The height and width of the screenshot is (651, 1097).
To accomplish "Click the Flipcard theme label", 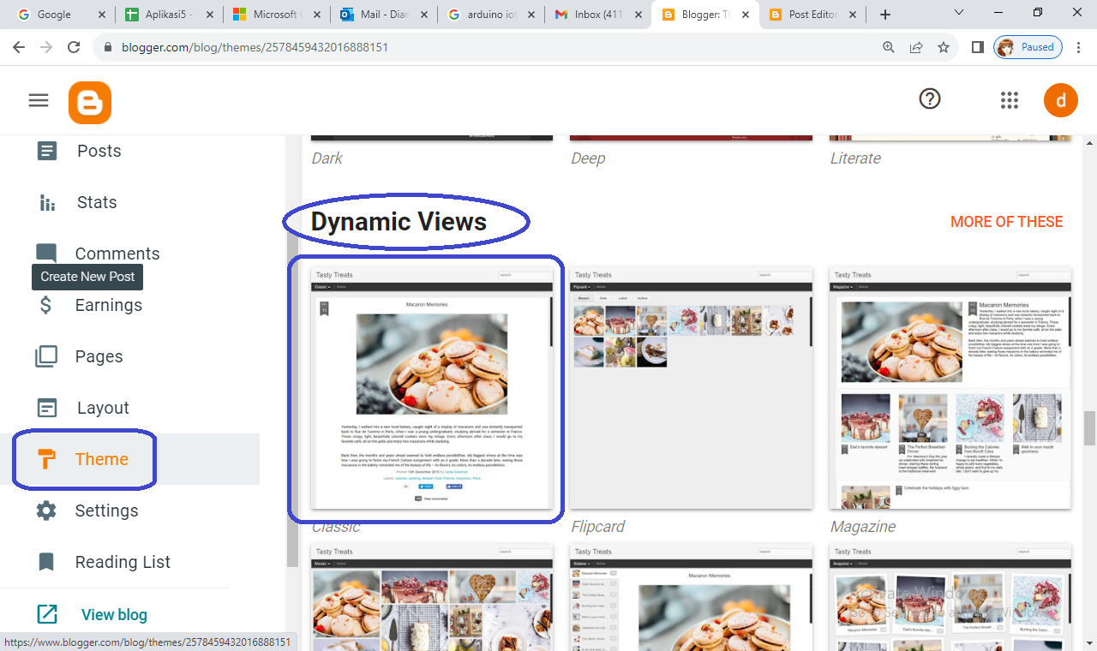I will [598, 526].
